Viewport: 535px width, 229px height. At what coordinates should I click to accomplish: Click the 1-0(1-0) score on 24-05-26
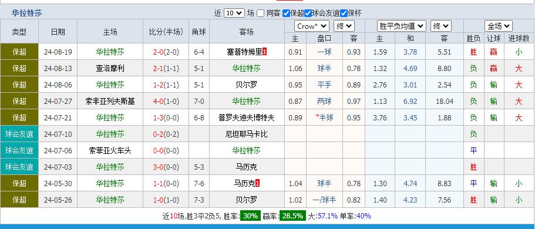tap(166, 200)
